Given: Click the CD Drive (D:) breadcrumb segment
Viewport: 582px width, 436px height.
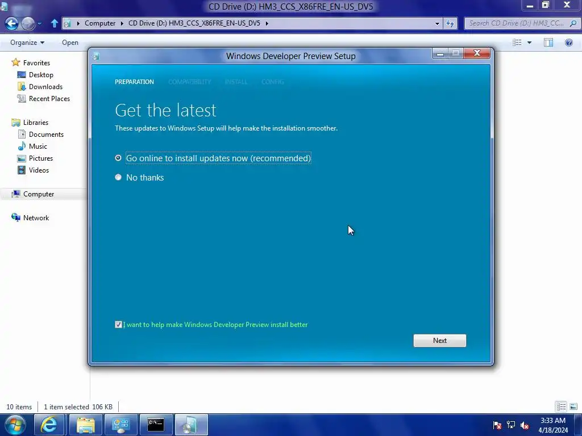Looking at the screenshot, I should 194,23.
